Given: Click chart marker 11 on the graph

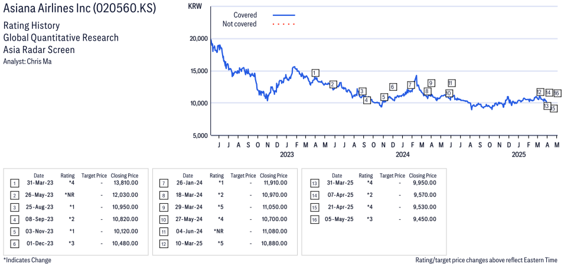Looking at the screenshot, I should 452,83.
